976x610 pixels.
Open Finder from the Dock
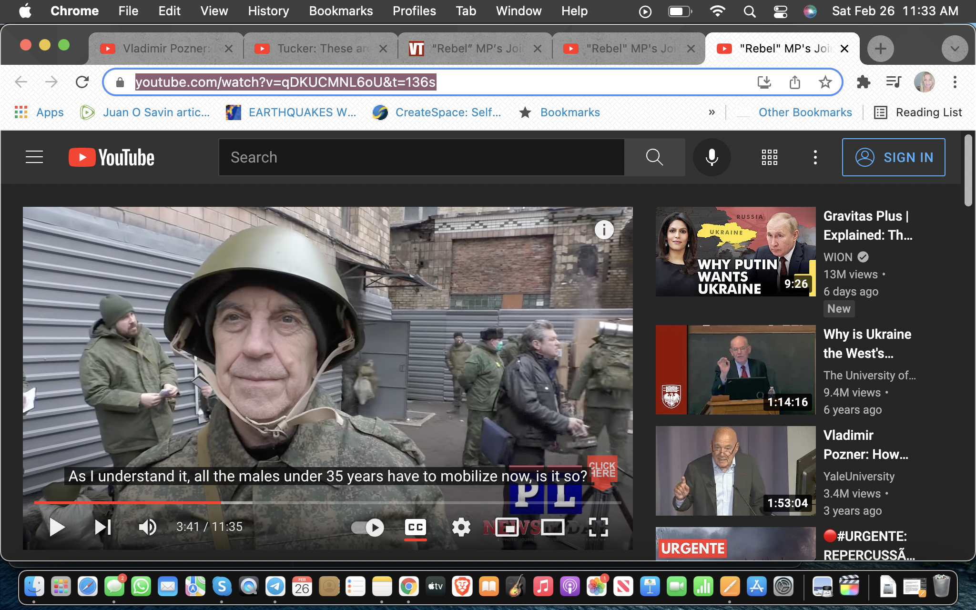click(x=34, y=586)
